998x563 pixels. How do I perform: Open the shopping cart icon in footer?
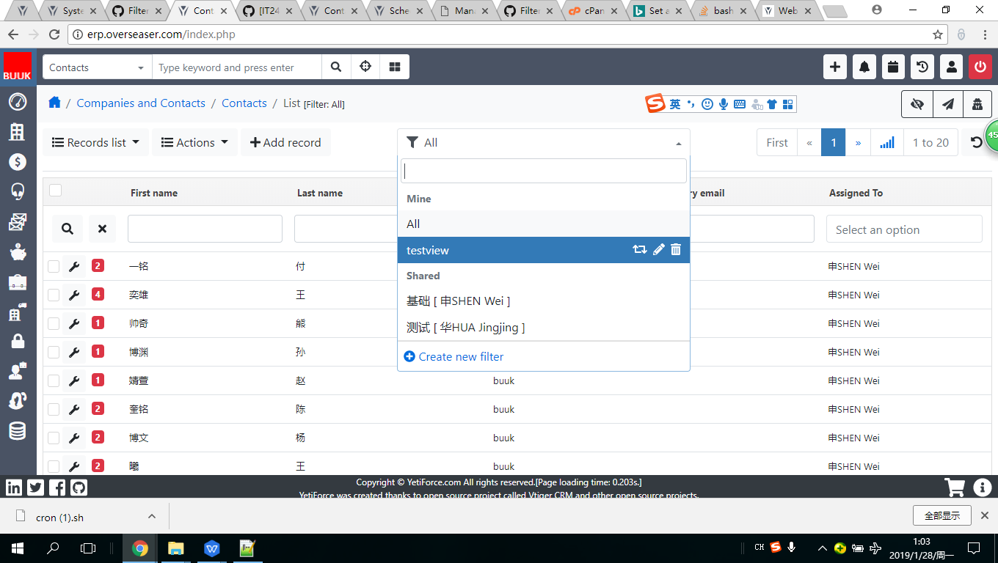[x=954, y=487]
